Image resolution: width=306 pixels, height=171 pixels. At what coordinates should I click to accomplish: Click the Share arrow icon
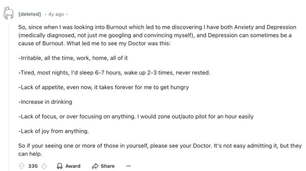(x=95, y=166)
